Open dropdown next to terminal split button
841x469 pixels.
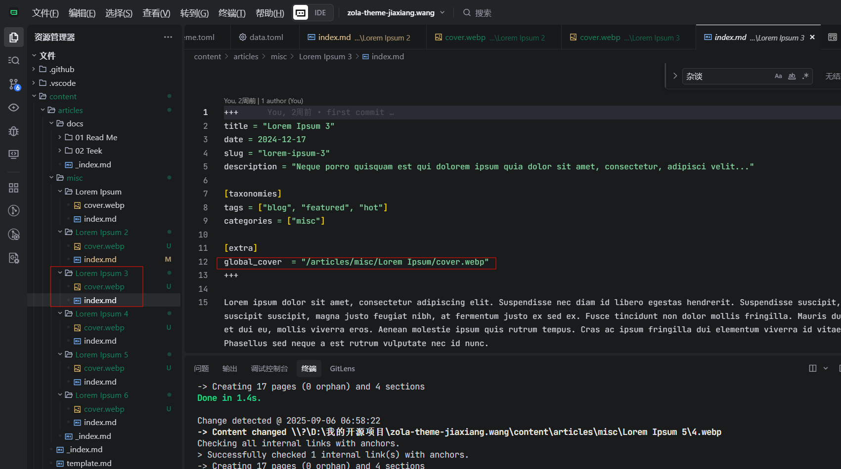pos(826,368)
